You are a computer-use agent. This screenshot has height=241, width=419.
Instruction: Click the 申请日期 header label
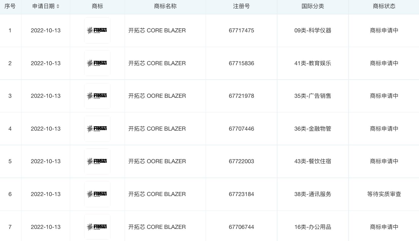click(43, 6)
